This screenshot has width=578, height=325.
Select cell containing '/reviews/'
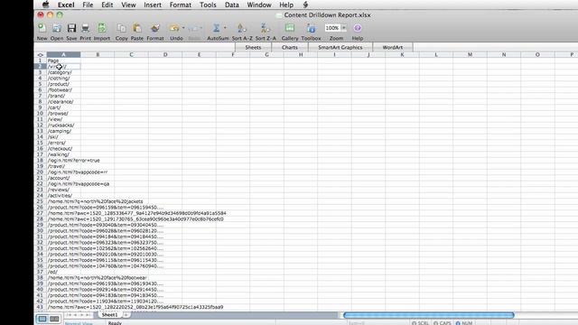pos(63,190)
